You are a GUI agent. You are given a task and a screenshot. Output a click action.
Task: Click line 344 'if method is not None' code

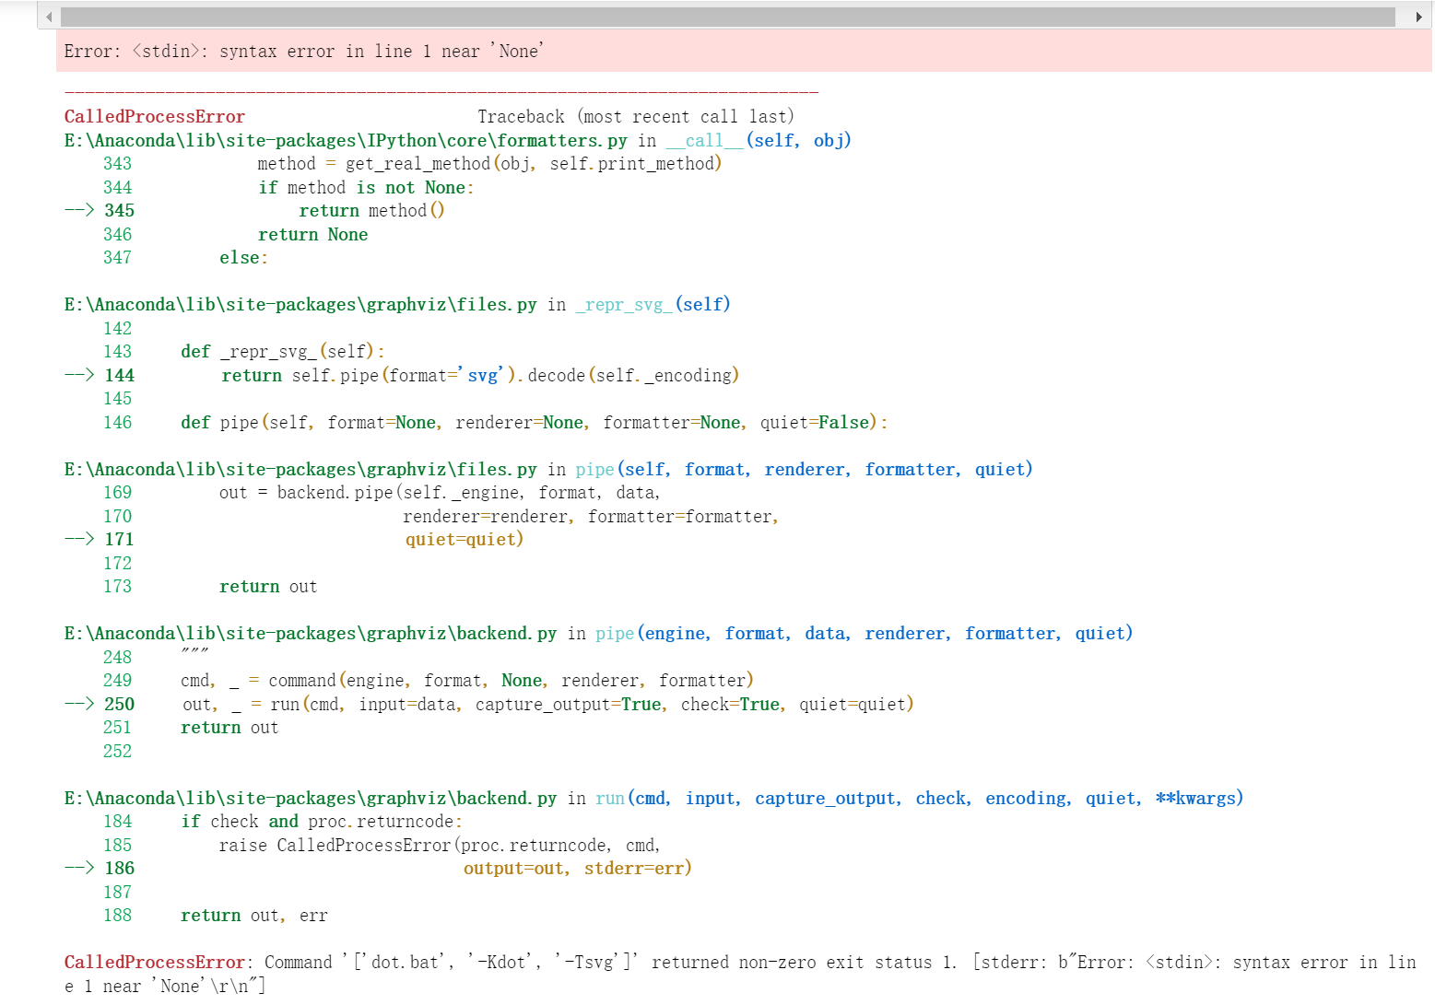pyautogui.click(x=366, y=188)
